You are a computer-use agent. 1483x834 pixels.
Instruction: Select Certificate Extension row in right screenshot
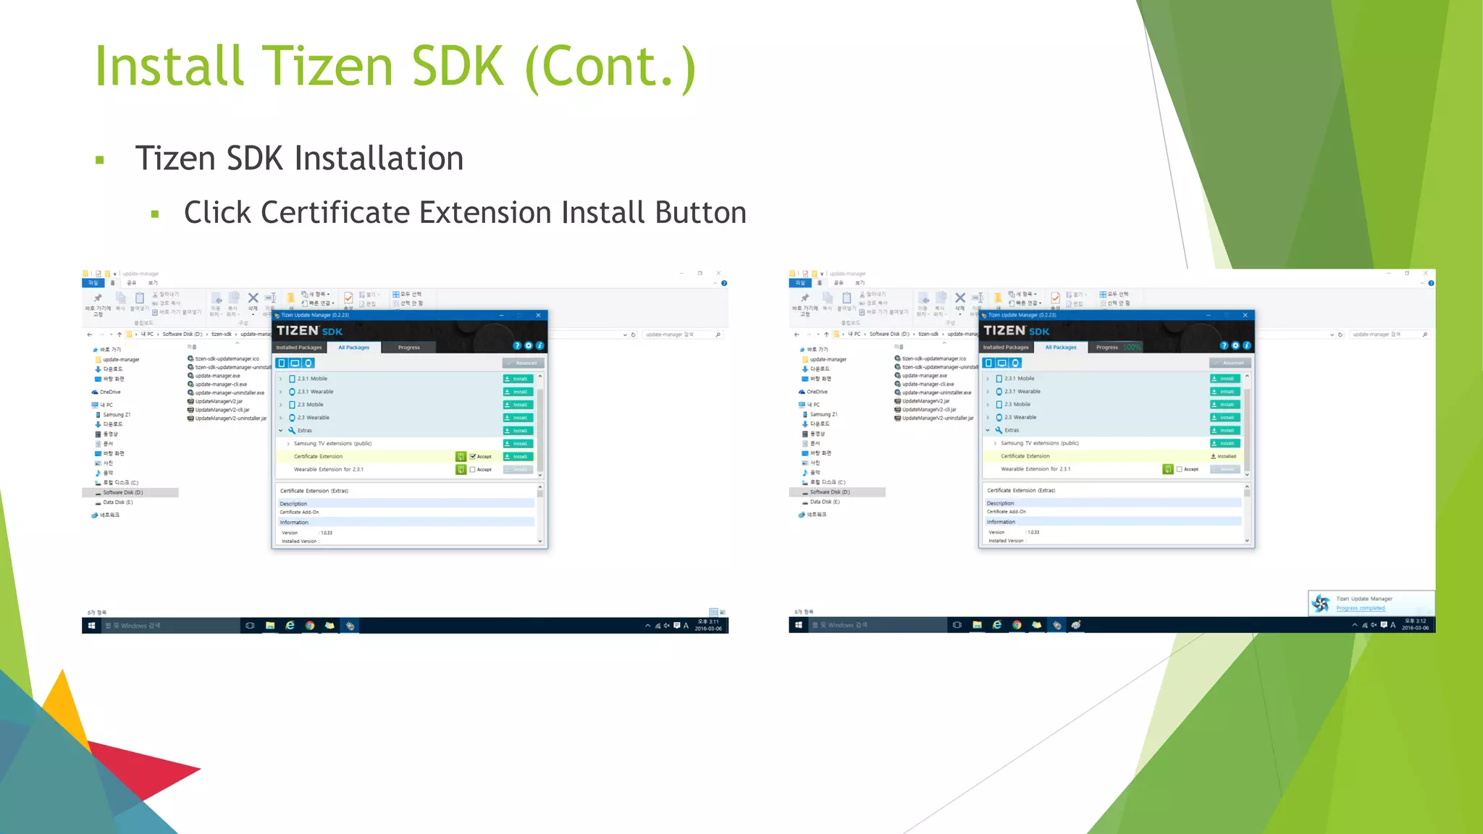click(1114, 456)
